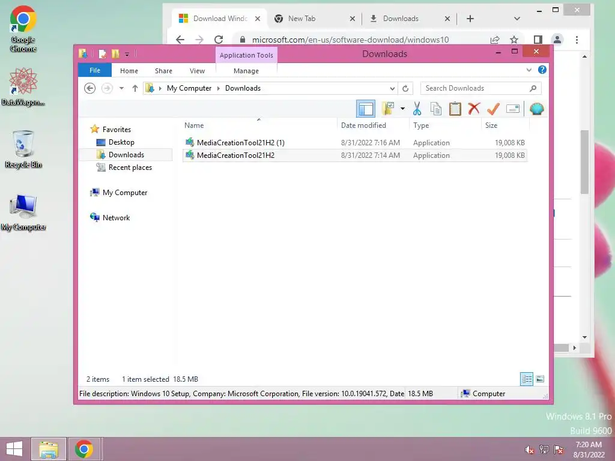Viewport: 615px width, 461px height.
Task: Bookmark this page with star icon
Action: coord(514,40)
